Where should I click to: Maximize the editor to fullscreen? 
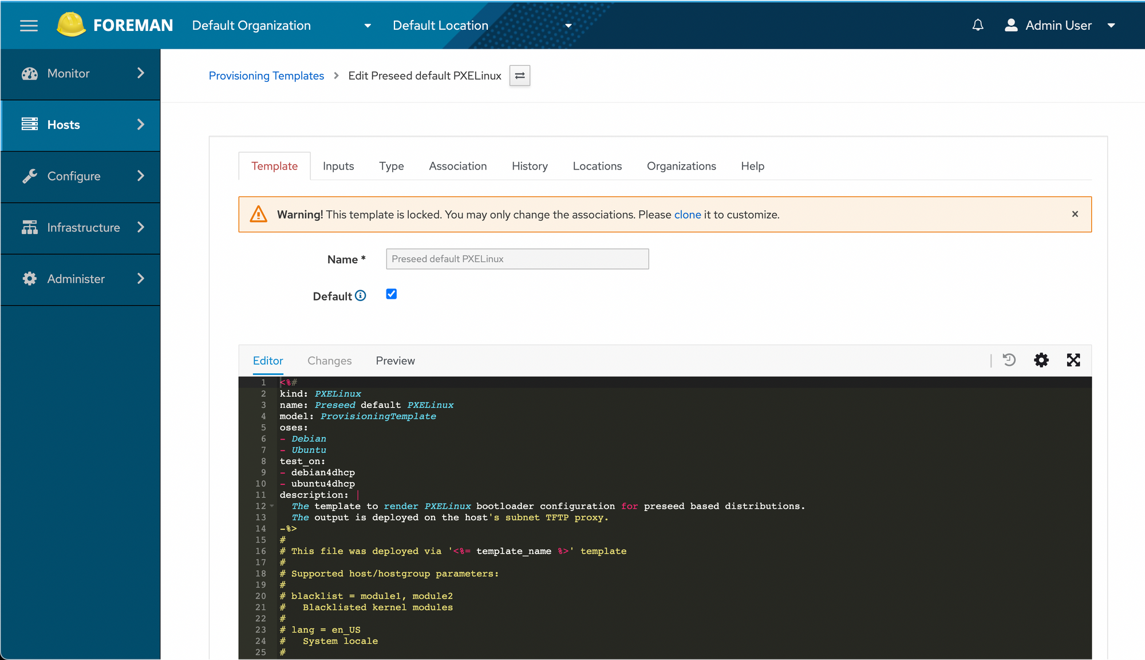(1073, 360)
